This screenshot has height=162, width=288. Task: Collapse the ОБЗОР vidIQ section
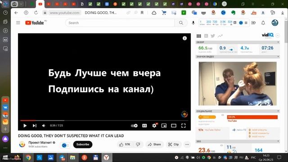278,42
